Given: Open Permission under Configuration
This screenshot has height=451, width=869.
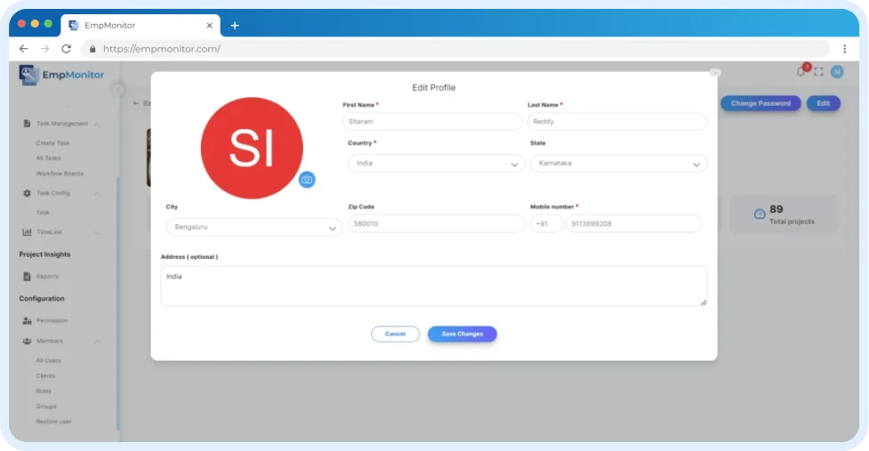Looking at the screenshot, I should click(52, 320).
